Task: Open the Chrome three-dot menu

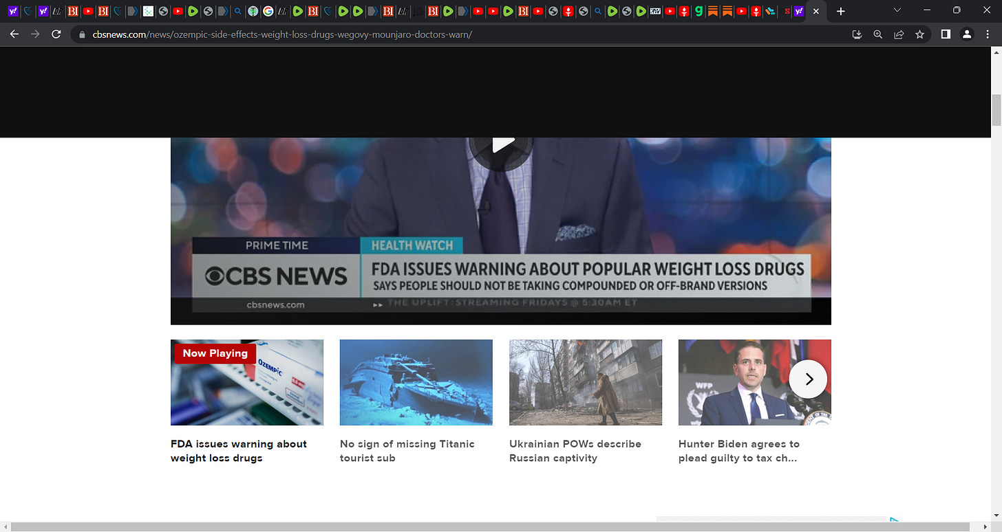Action: coord(987,34)
